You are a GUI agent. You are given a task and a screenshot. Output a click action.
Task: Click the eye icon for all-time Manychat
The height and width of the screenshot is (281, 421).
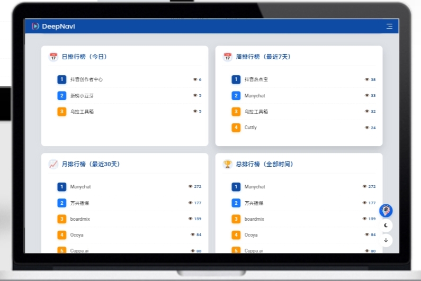tap(365, 186)
